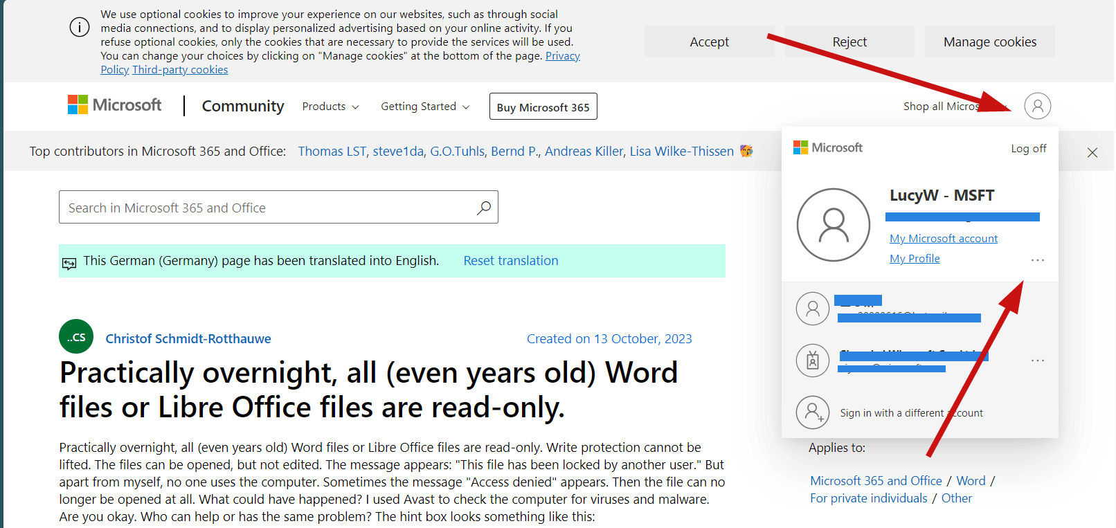Open the Third-party cookies link
The height and width of the screenshot is (528, 1116).
click(x=180, y=70)
